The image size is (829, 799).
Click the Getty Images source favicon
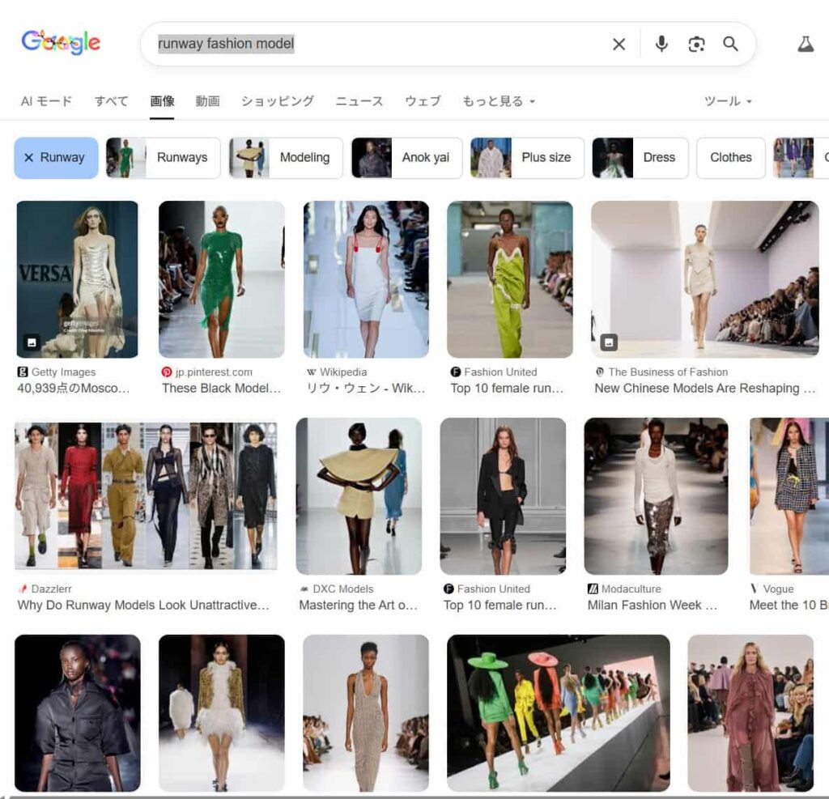pos(23,372)
